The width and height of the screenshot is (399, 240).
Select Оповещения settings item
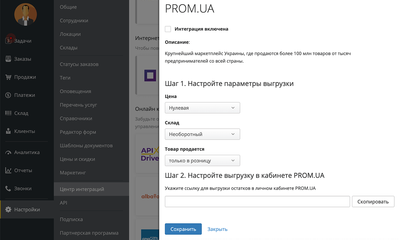(x=75, y=91)
